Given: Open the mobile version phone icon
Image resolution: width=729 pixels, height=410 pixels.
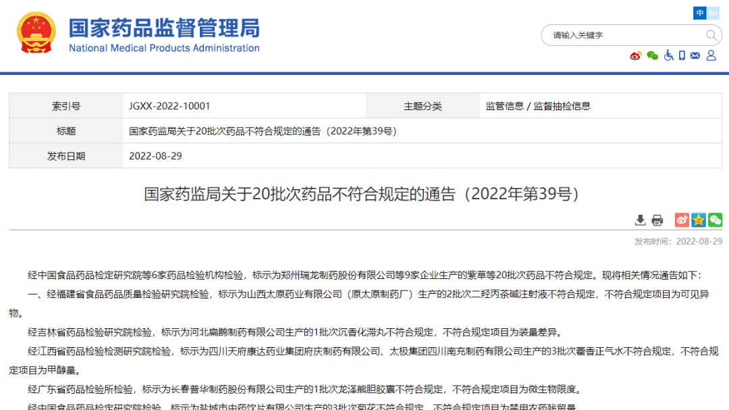Looking at the screenshot, I should coord(682,55).
